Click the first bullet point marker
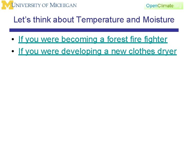The image size is (188, 141). tap(13, 40)
